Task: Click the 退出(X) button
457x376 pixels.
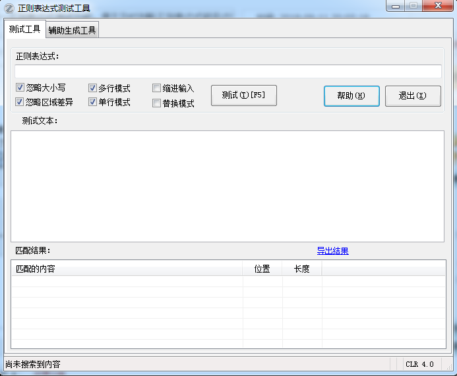Action: tap(412, 95)
